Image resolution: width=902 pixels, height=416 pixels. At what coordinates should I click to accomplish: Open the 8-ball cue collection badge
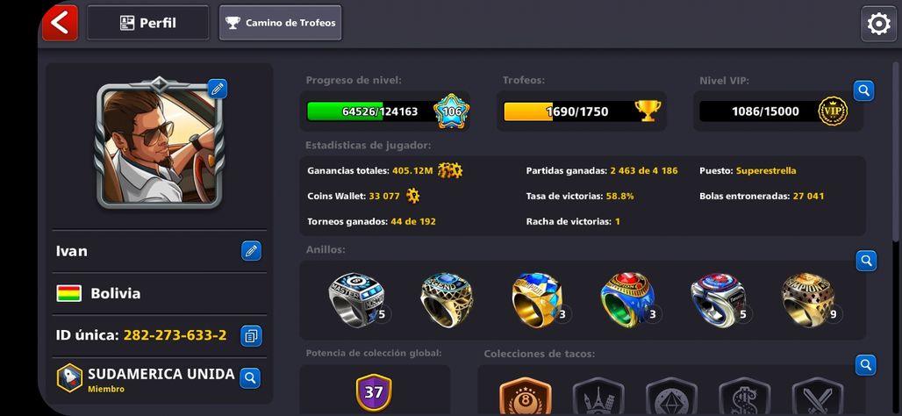pos(526,397)
